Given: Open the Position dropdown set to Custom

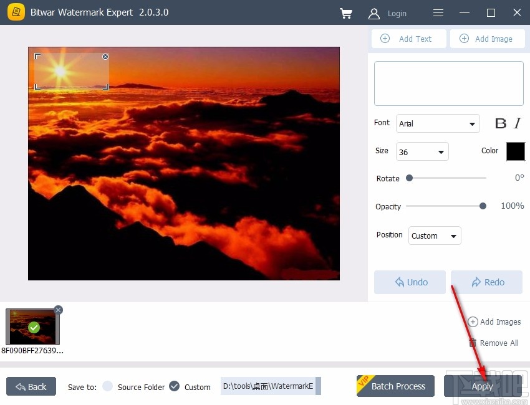Looking at the screenshot, I should tap(435, 236).
